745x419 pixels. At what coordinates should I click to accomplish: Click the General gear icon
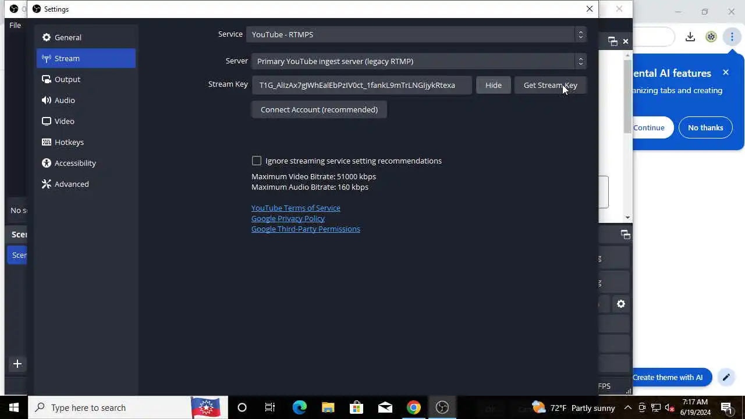pyautogui.click(x=47, y=37)
